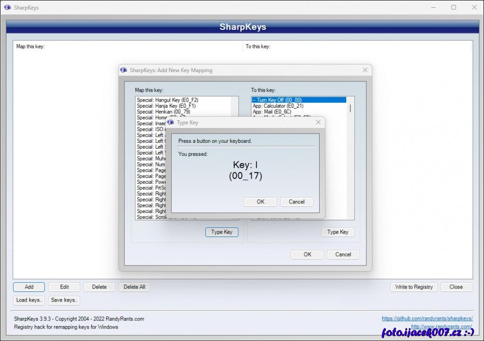Click the Load keys button
The width and height of the screenshot is (484, 341).
pos(29,300)
